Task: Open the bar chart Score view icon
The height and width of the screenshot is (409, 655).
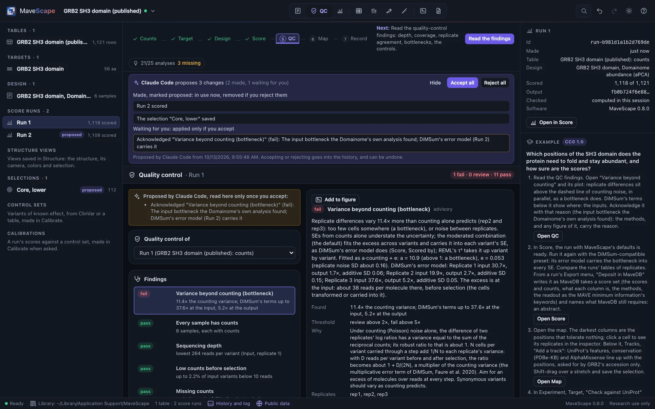Action: 340,11
